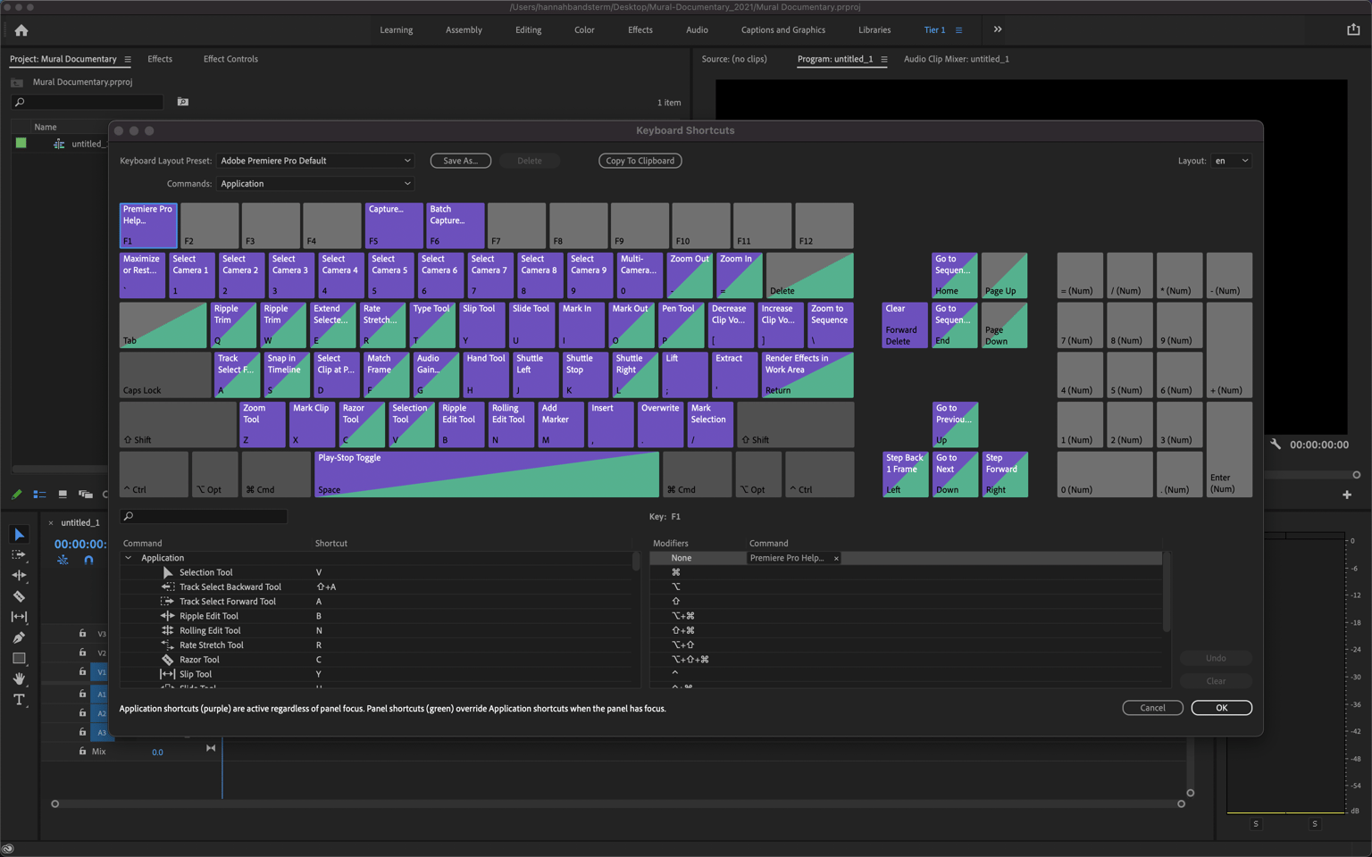Select the Razor tool in the Tools panel

19,596
